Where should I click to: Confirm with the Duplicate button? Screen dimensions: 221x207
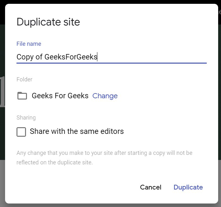[188, 187]
